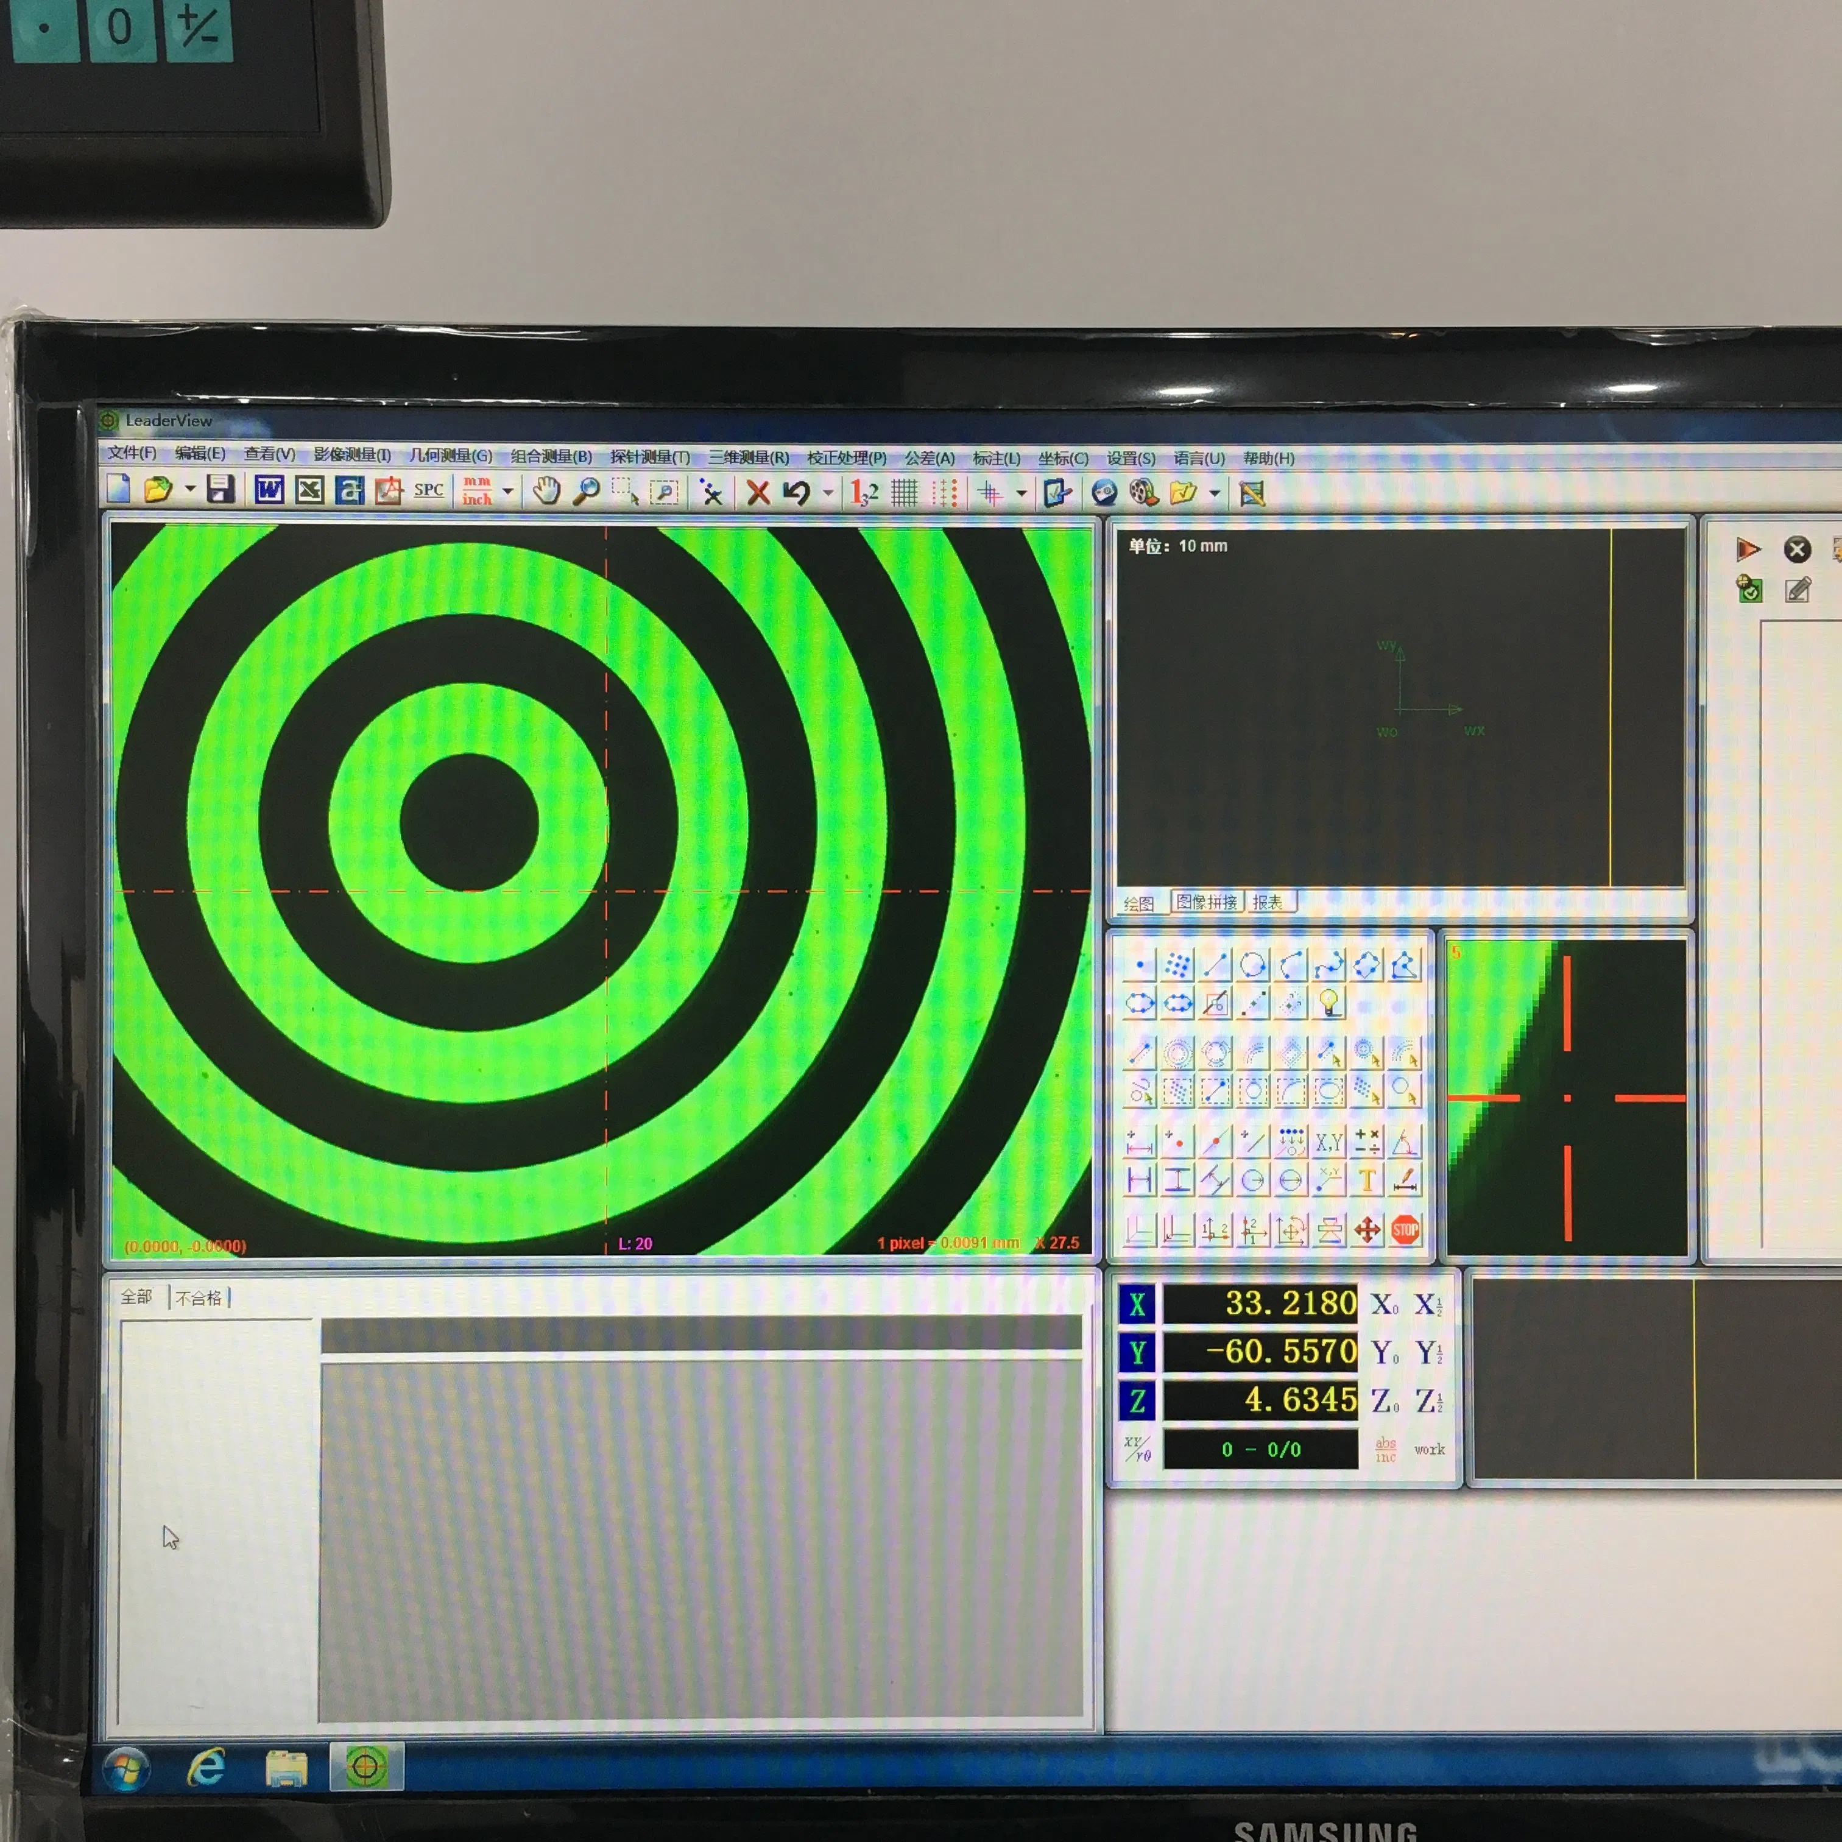Switch to the 报表 tab

click(x=1267, y=902)
